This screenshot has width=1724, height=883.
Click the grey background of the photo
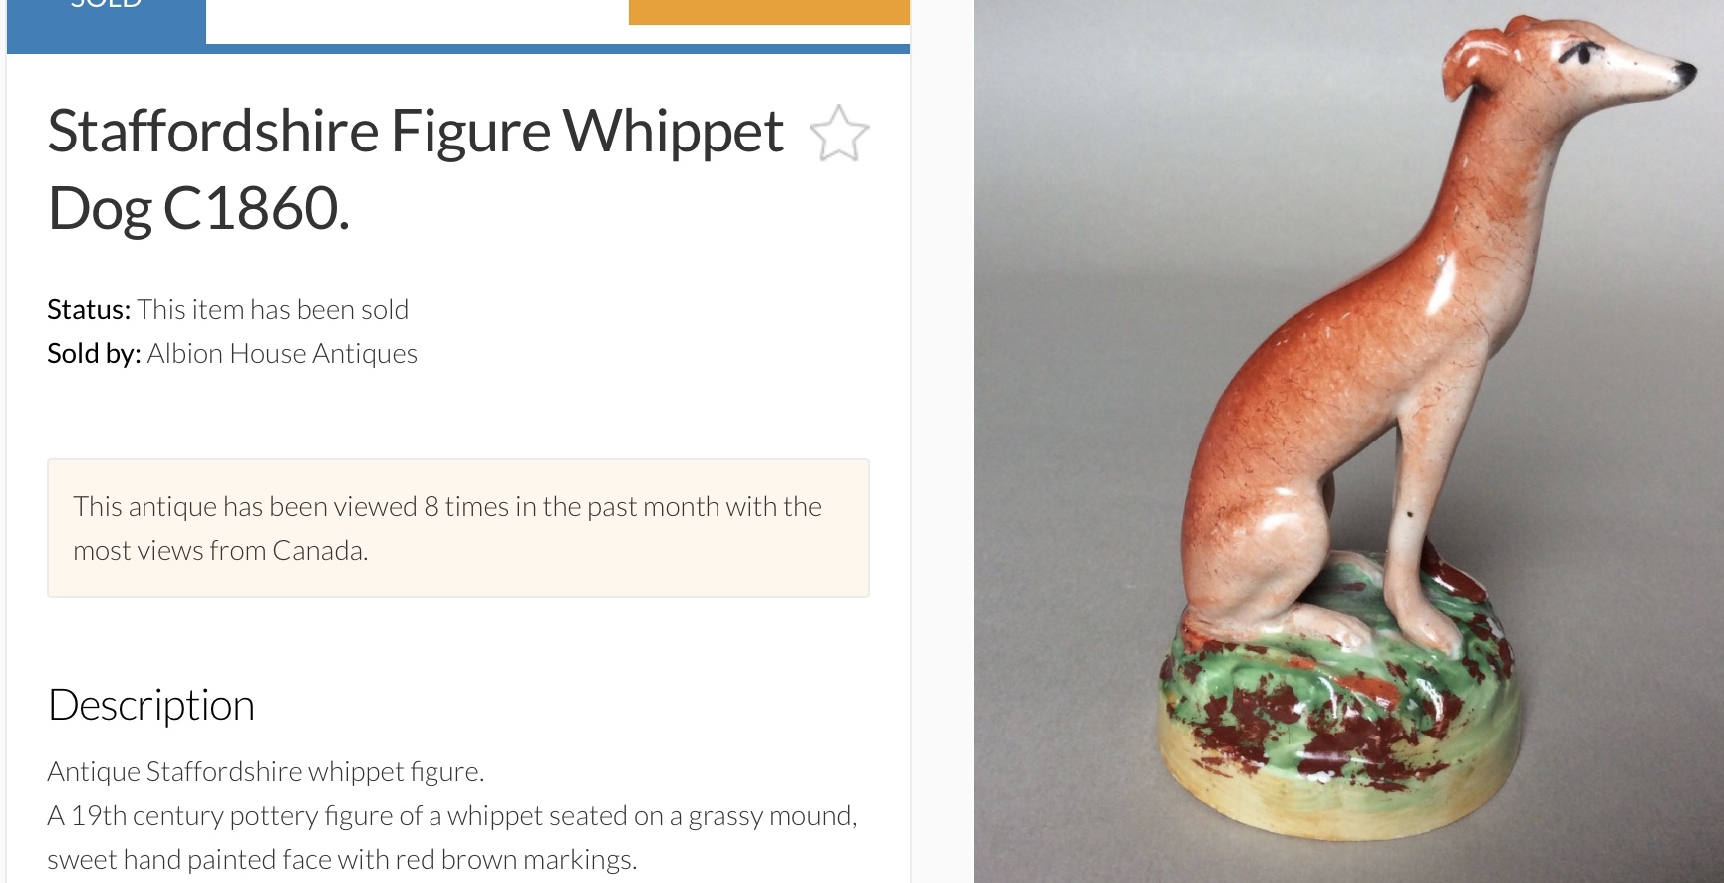[x=1096, y=299]
